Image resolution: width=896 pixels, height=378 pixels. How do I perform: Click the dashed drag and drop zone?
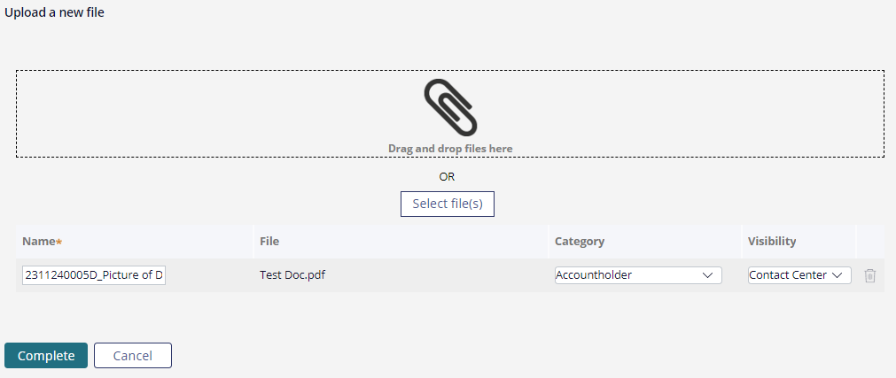tap(450, 113)
